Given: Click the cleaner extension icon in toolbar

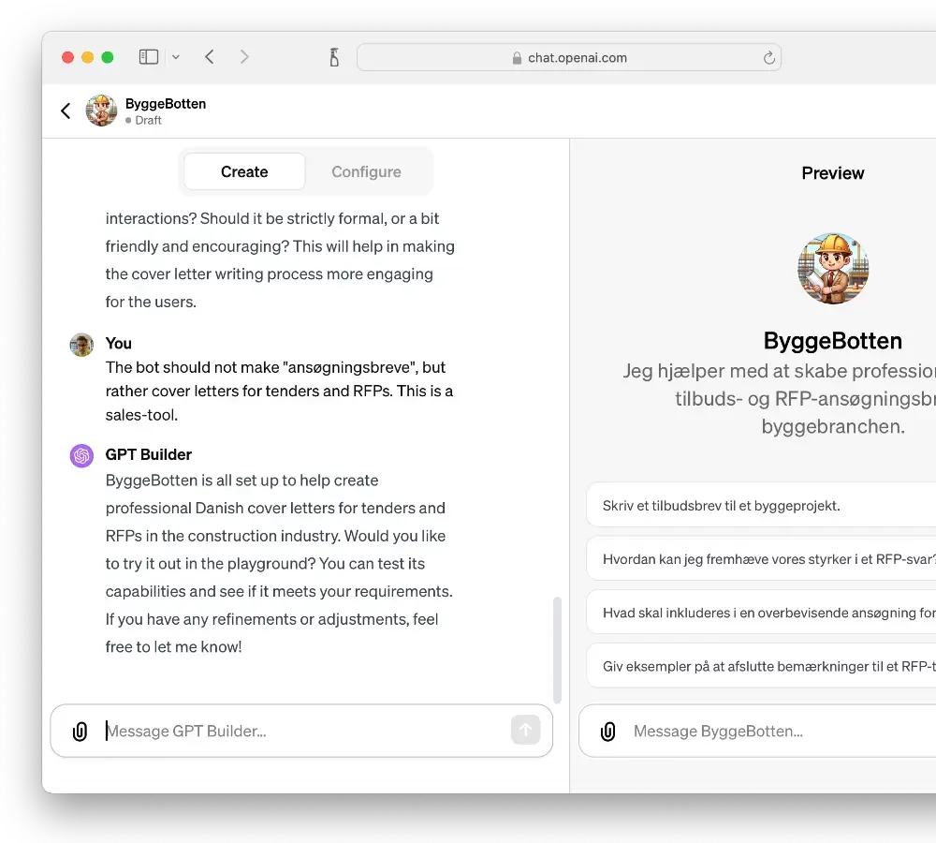Looking at the screenshot, I should (334, 57).
